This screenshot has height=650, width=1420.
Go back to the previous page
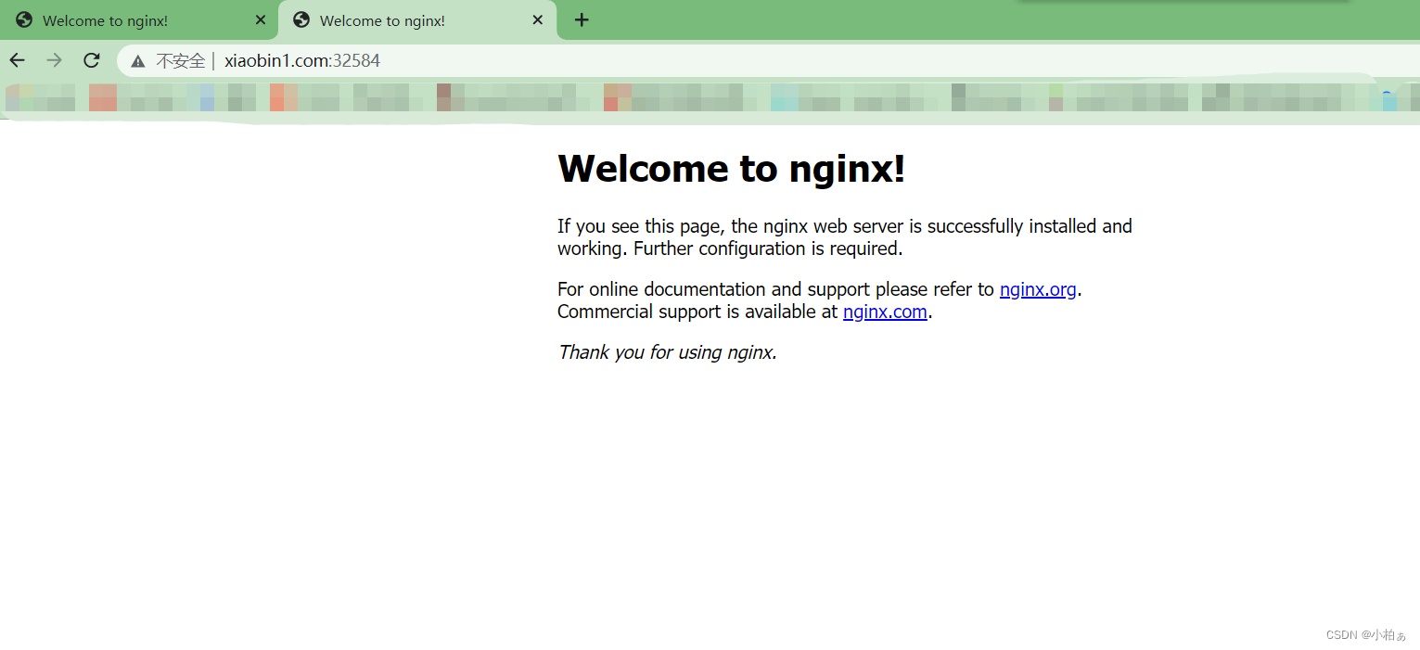click(x=18, y=60)
